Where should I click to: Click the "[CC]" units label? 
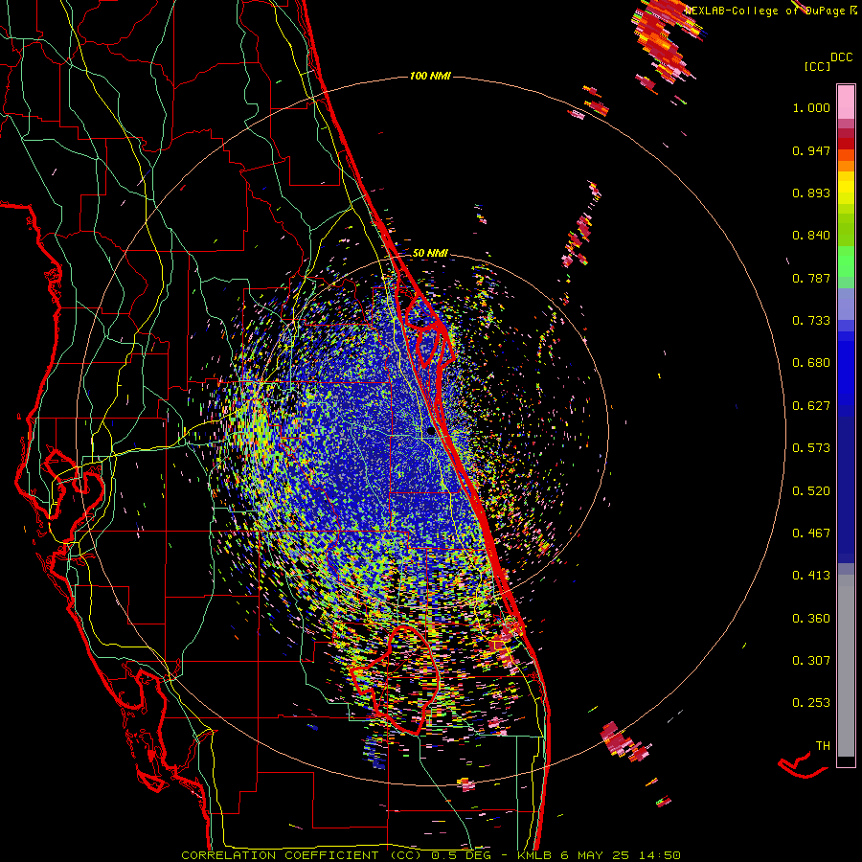(x=818, y=66)
